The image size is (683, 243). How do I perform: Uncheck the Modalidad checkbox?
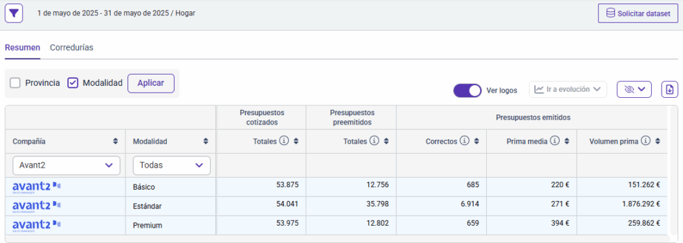[x=73, y=83]
